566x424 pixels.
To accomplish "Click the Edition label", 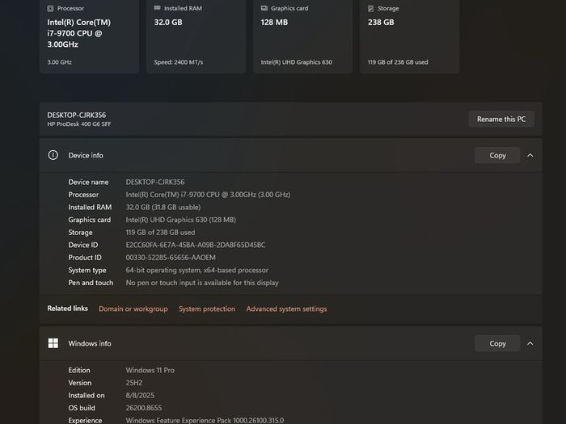I will [x=79, y=370].
